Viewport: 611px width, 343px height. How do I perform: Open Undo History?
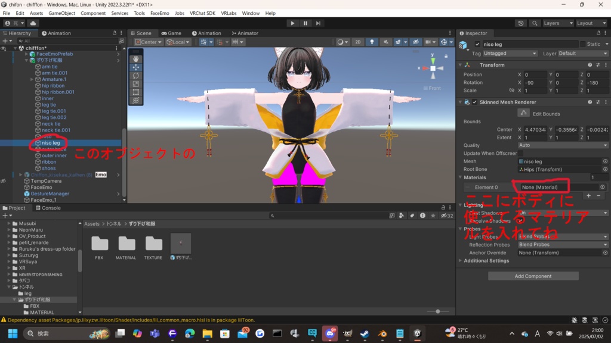click(x=520, y=23)
